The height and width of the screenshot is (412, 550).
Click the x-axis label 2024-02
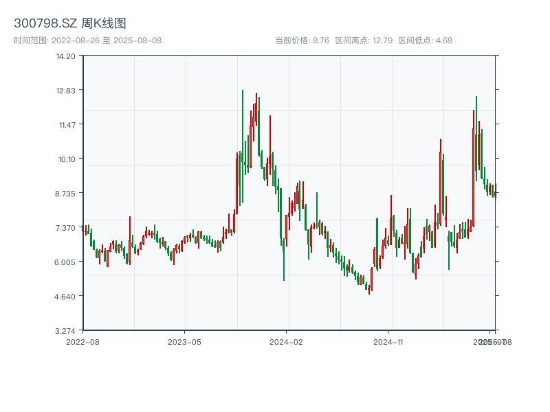[x=286, y=342]
